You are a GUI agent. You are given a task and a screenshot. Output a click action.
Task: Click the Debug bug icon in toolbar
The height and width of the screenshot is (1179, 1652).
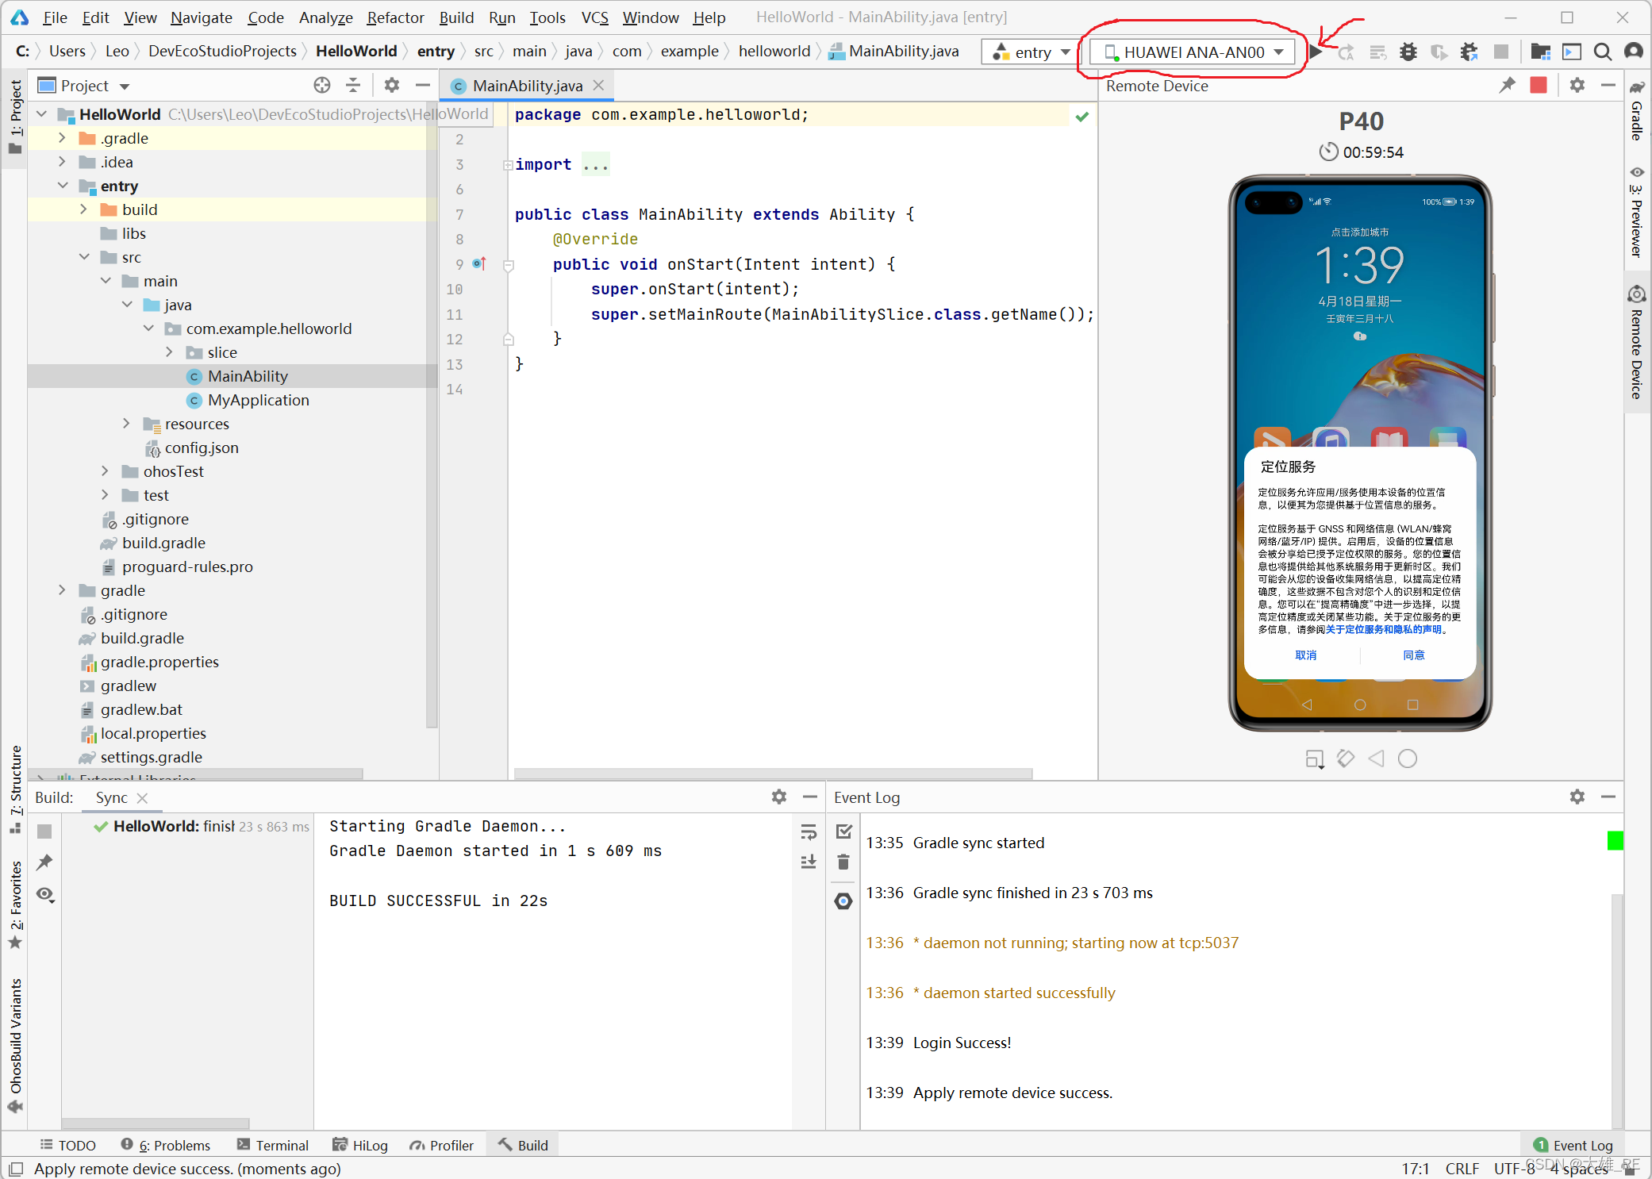pos(1408,52)
